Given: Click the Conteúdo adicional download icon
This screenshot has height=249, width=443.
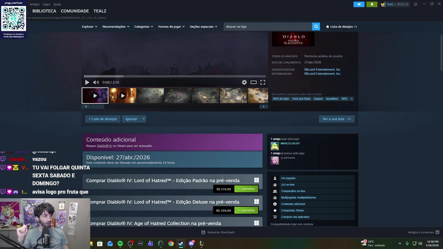Looking at the screenshot, I should tap(275, 204).
